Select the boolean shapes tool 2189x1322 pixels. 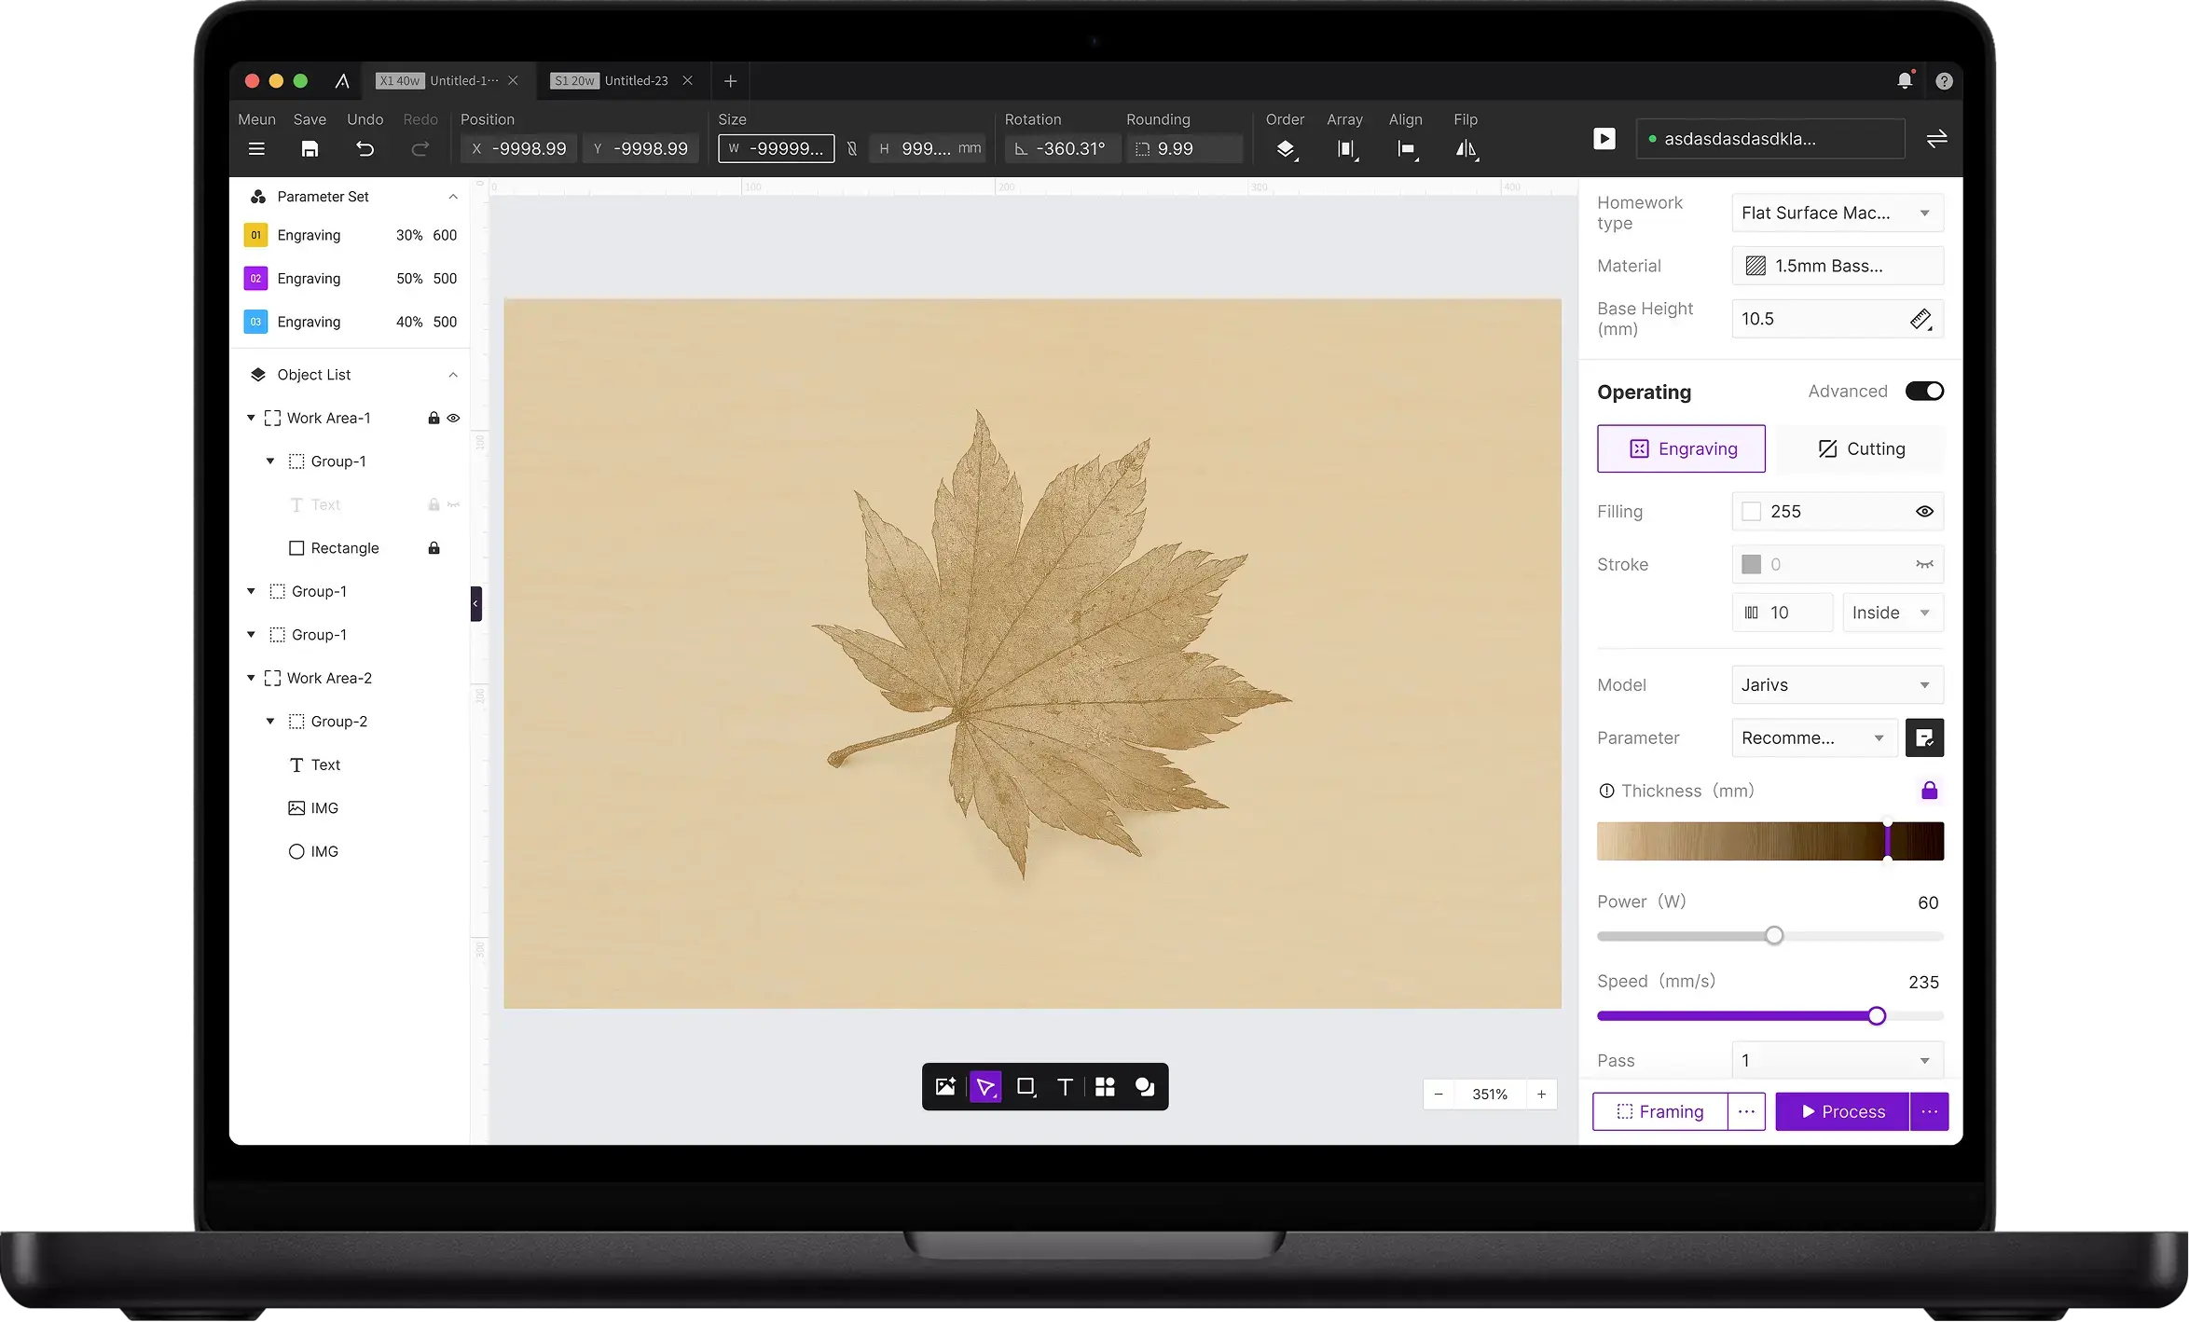tap(1145, 1086)
